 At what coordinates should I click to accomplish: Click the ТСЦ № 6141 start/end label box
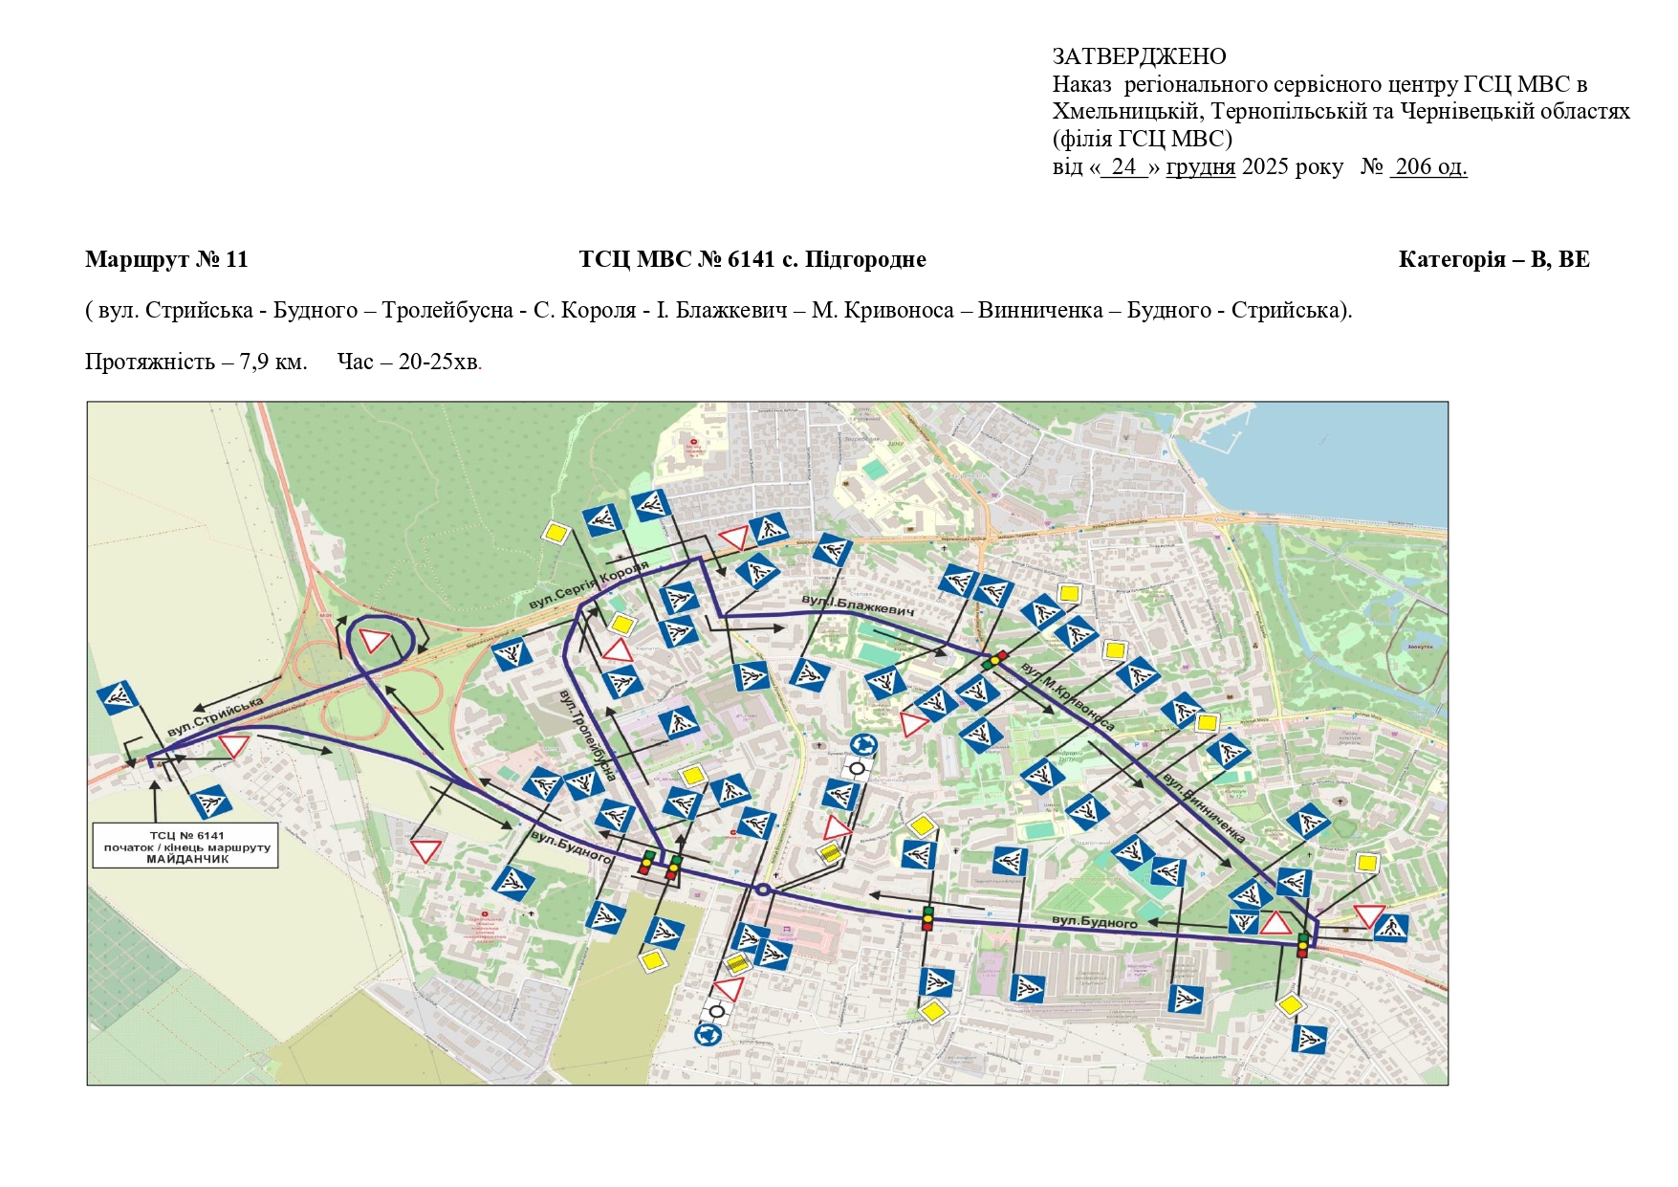185,846
